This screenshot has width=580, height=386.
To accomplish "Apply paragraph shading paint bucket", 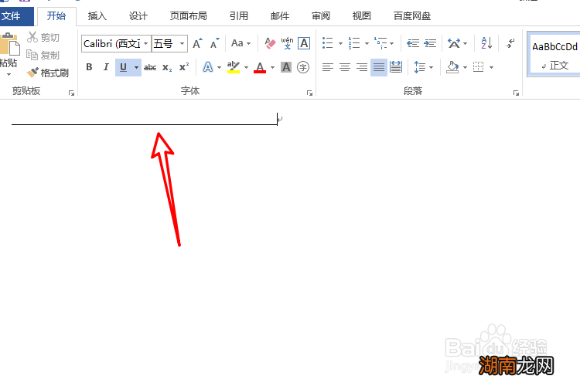I will point(452,67).
